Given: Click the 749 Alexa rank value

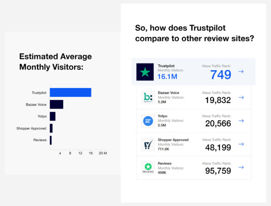Looking at the screenshot, I should coord(221,75).
